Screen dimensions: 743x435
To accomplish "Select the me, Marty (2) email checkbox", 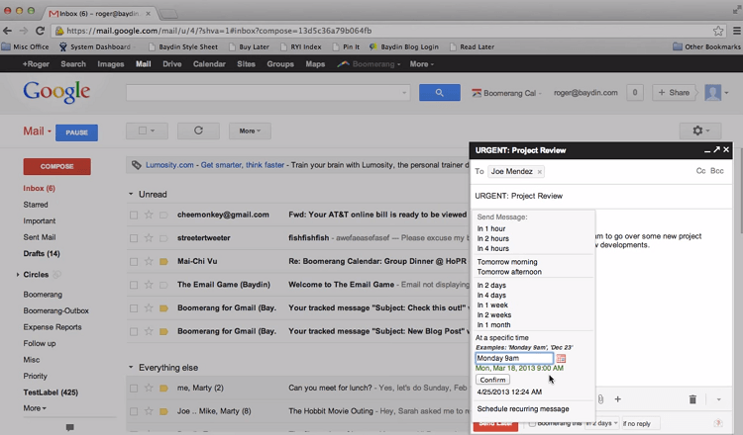I will (x=134, y=389).
